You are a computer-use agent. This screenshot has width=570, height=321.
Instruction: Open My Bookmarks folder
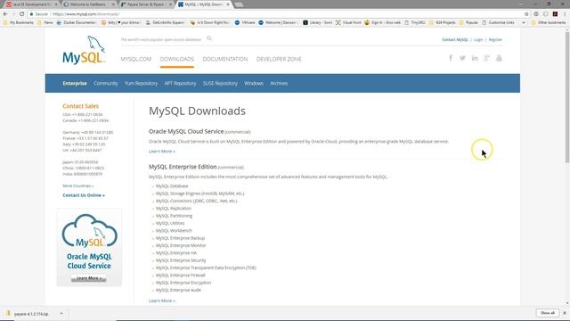pos(18,22)
